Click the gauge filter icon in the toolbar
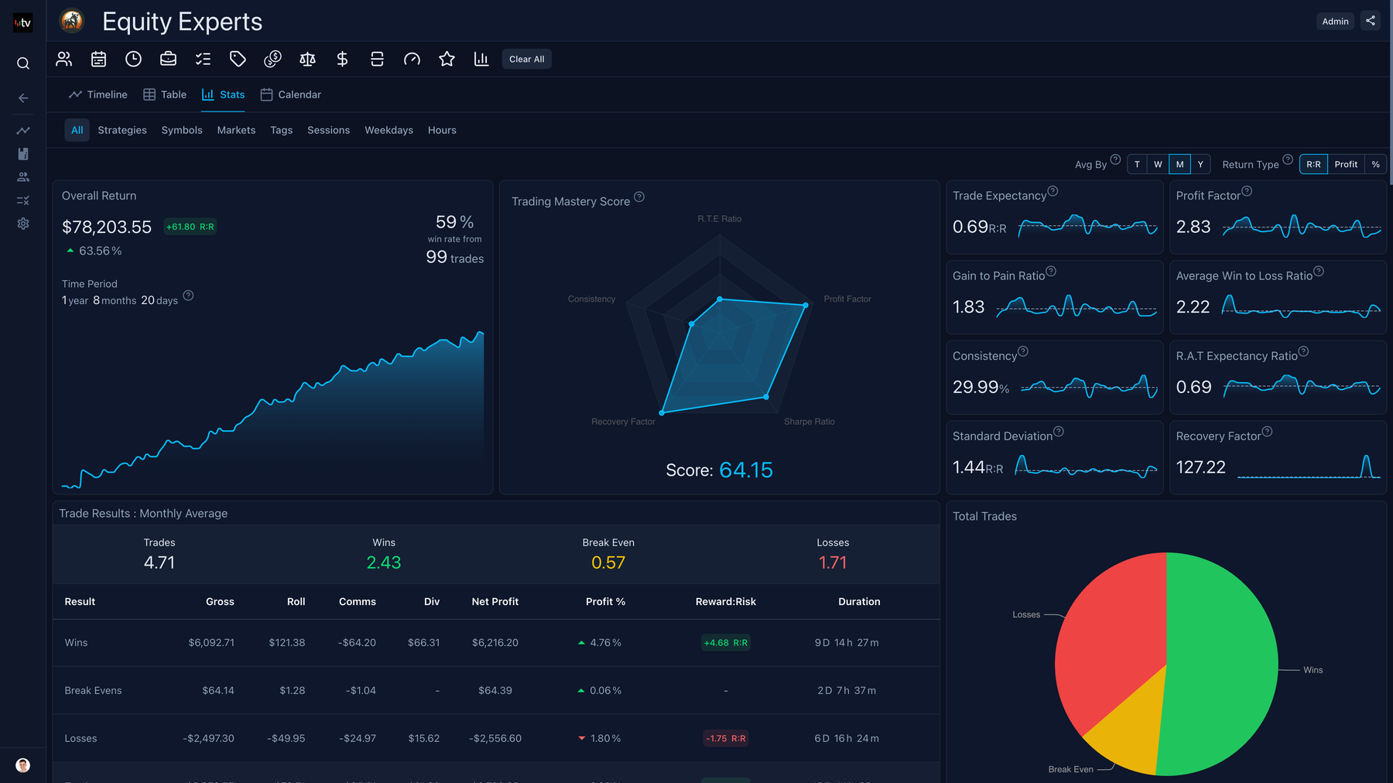Screen dimensions: 1393x783 412,59
